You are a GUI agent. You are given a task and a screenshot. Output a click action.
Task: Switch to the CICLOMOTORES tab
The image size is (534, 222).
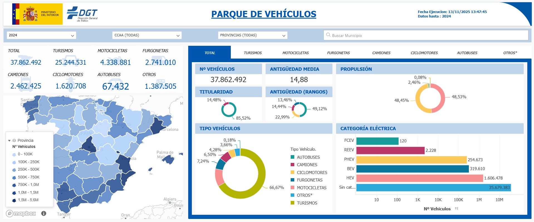(x=424, y=53)
